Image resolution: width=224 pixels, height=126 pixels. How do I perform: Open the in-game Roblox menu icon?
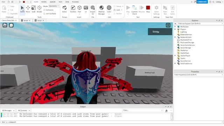point(5,25)
